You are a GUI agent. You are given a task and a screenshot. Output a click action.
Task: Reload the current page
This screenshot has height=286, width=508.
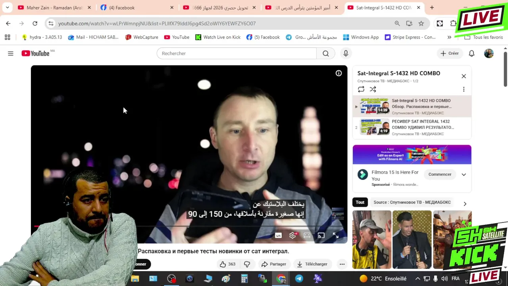click(x=35, y=23)
